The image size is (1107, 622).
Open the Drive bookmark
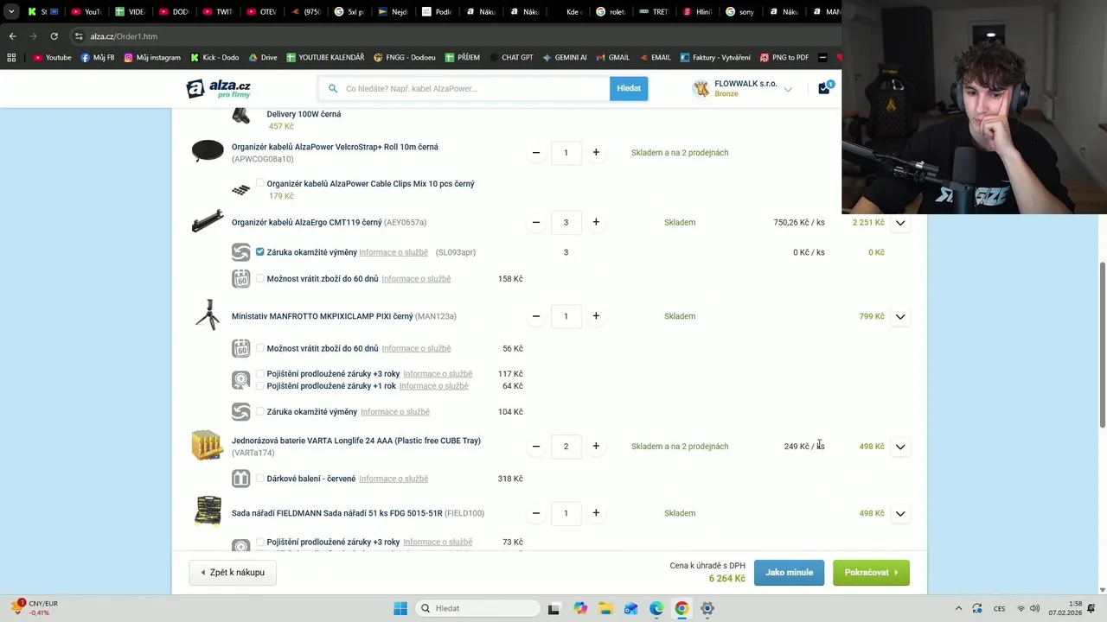(x=263, y=57)
